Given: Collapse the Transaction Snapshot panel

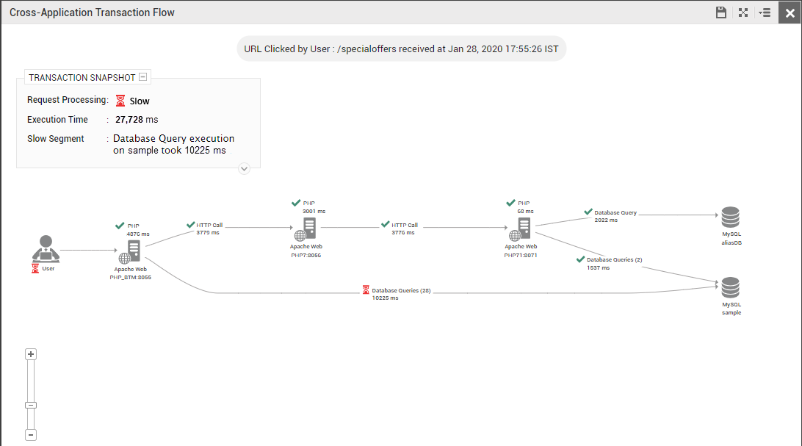Looking at the screenshot, I should point(143,76).
